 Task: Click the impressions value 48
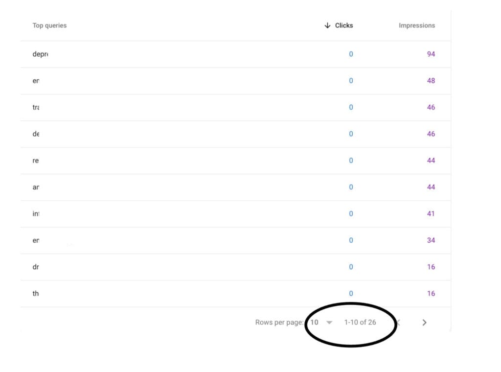tap(431, 81)
